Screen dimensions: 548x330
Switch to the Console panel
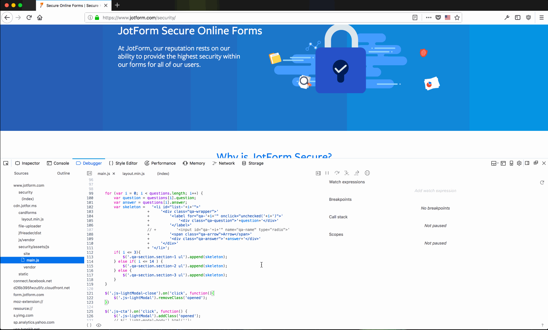point(58,163)
